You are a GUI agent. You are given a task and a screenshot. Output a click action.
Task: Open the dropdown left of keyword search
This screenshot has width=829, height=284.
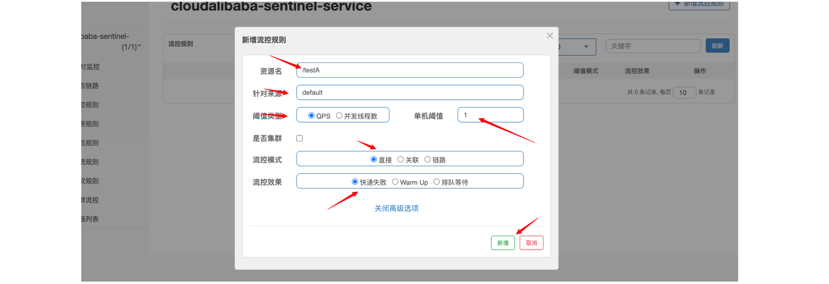point(578,47)
